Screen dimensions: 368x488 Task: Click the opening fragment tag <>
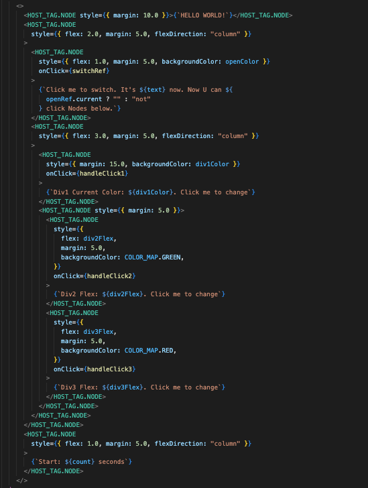(x=20, y=6)
